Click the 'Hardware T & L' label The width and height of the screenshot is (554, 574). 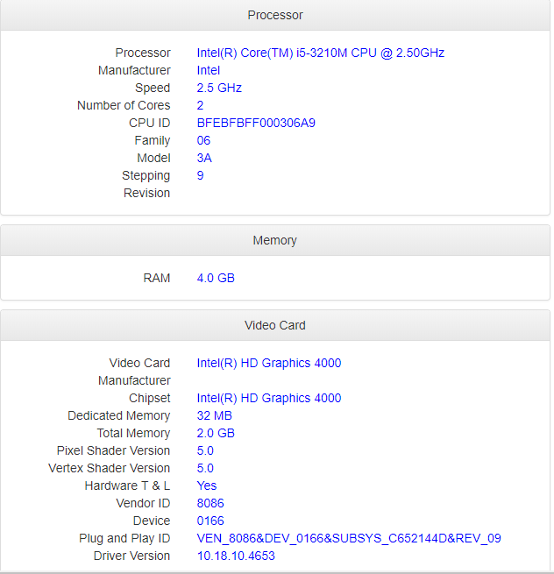coord(127,485)
